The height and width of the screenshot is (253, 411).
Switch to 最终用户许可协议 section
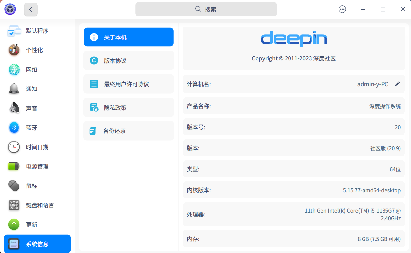128,84
